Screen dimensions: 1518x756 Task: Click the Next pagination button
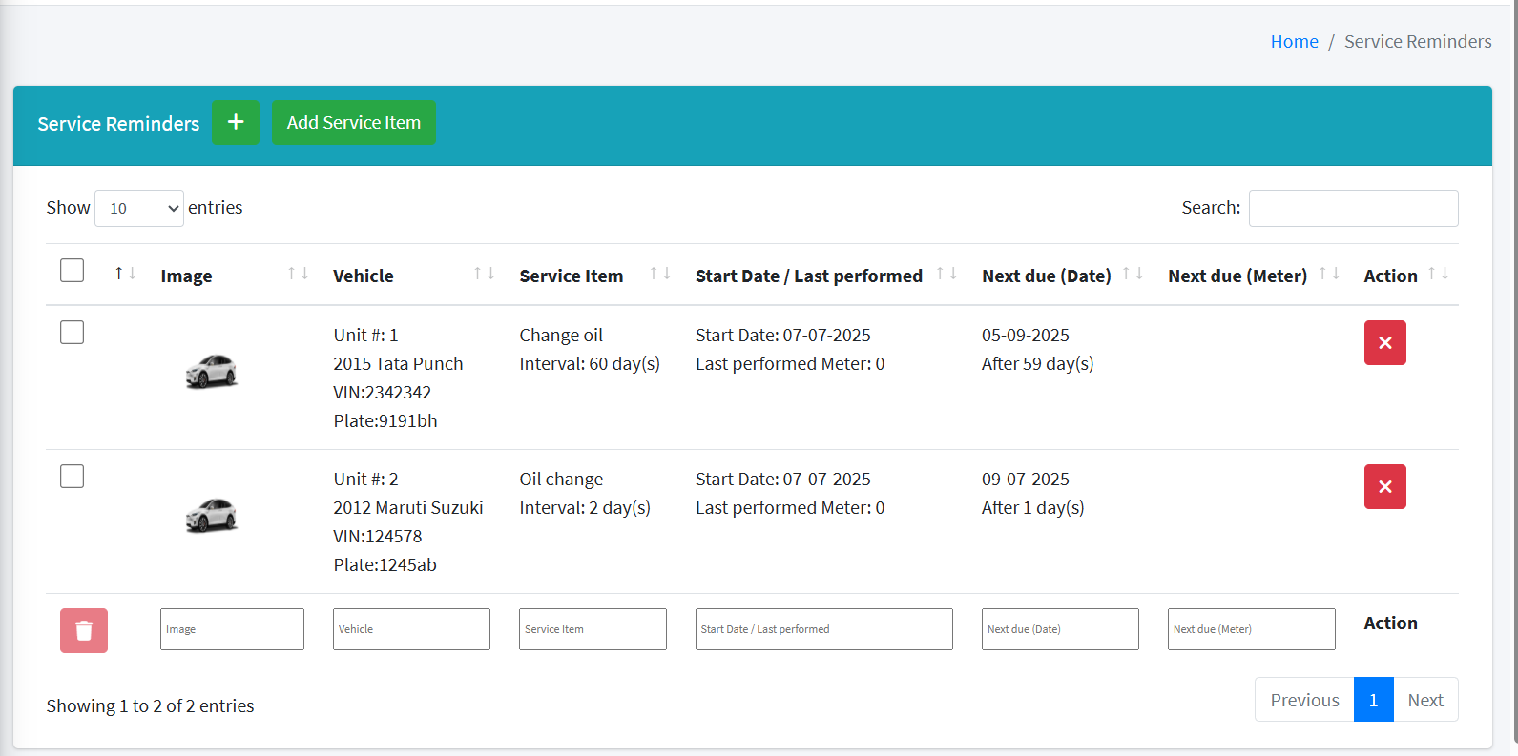coord(1424,700)
